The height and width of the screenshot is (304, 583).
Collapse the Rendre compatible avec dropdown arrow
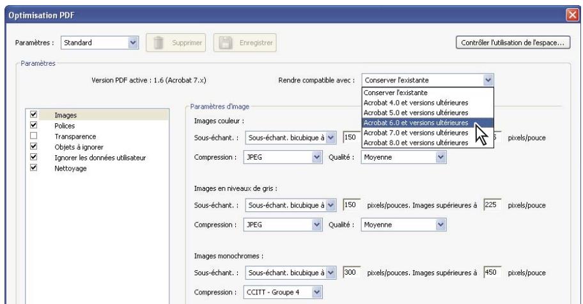tap(488, 80)
